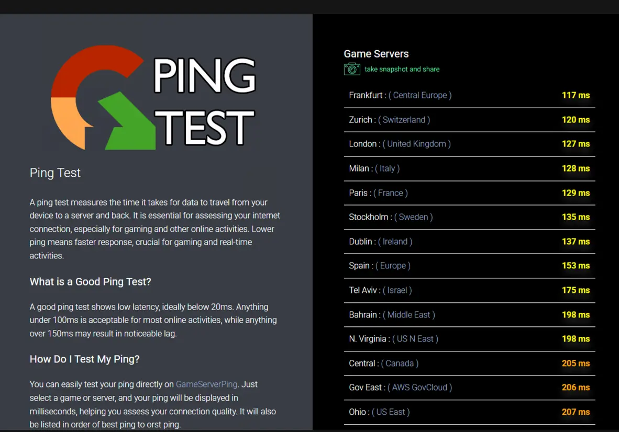The image size is (619, 432).
Task: Select the London (United Kingdom) server row
Action: pos(469,144)
